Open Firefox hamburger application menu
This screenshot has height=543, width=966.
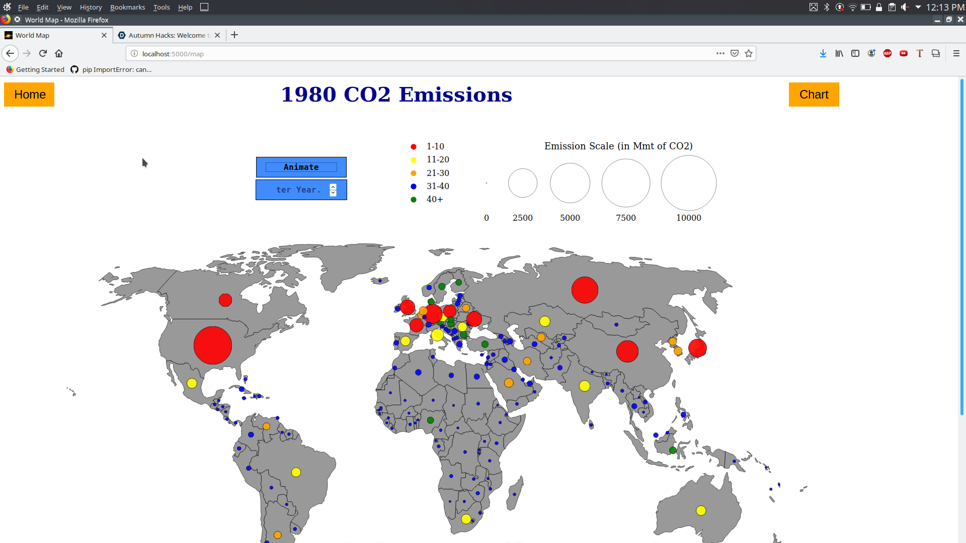[956, 53]
